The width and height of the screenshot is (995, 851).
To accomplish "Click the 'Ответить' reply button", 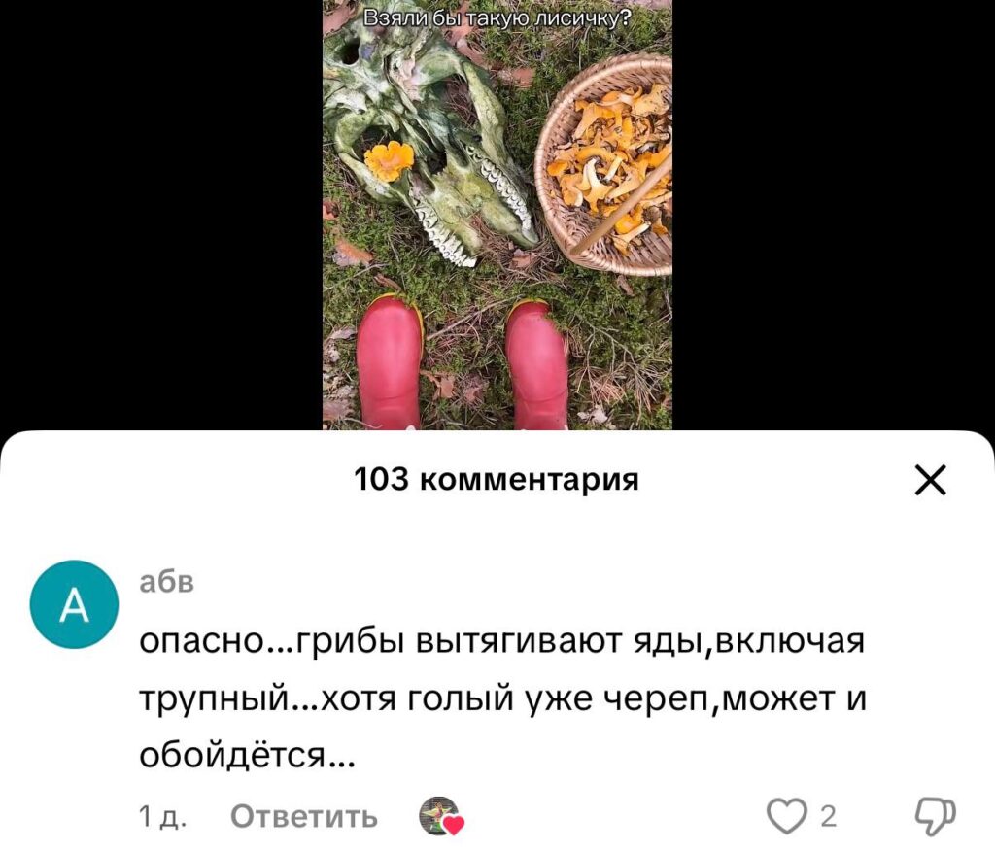I will (x=304, y=816).
